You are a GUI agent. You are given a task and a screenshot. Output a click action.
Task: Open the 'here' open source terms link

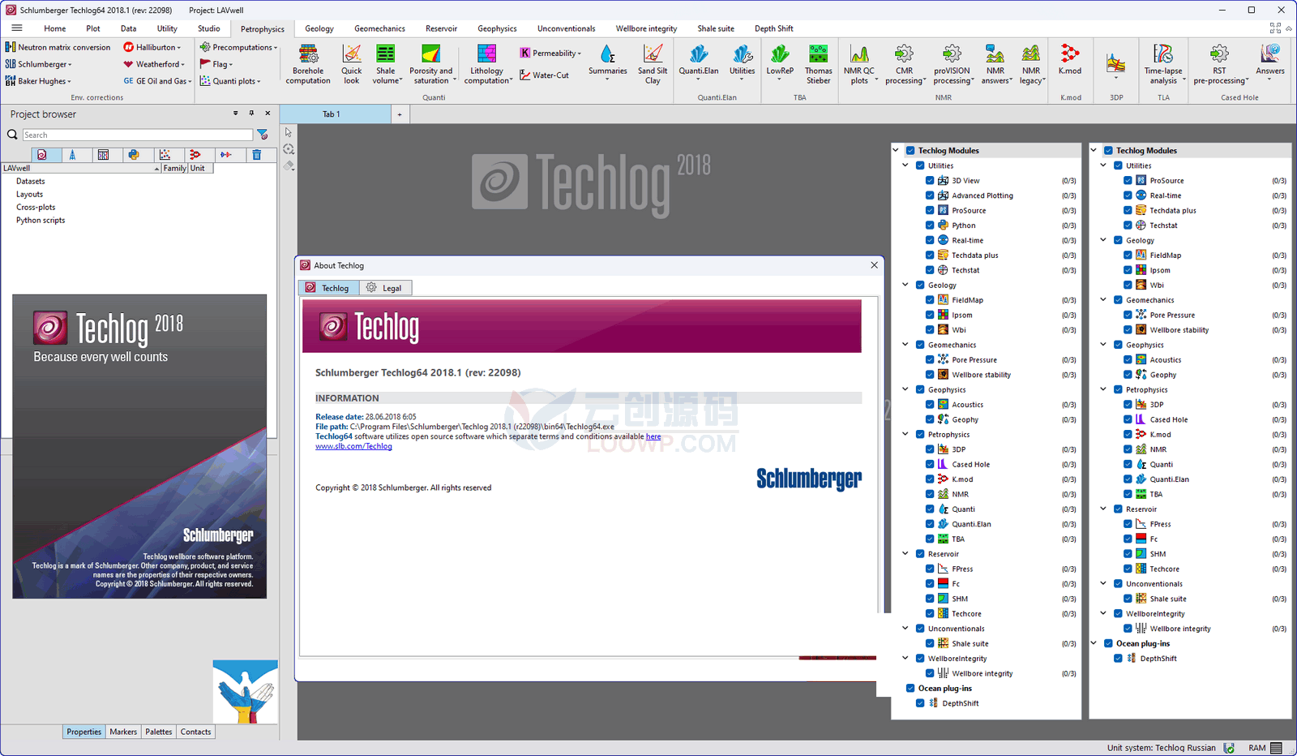pos(653,436)
